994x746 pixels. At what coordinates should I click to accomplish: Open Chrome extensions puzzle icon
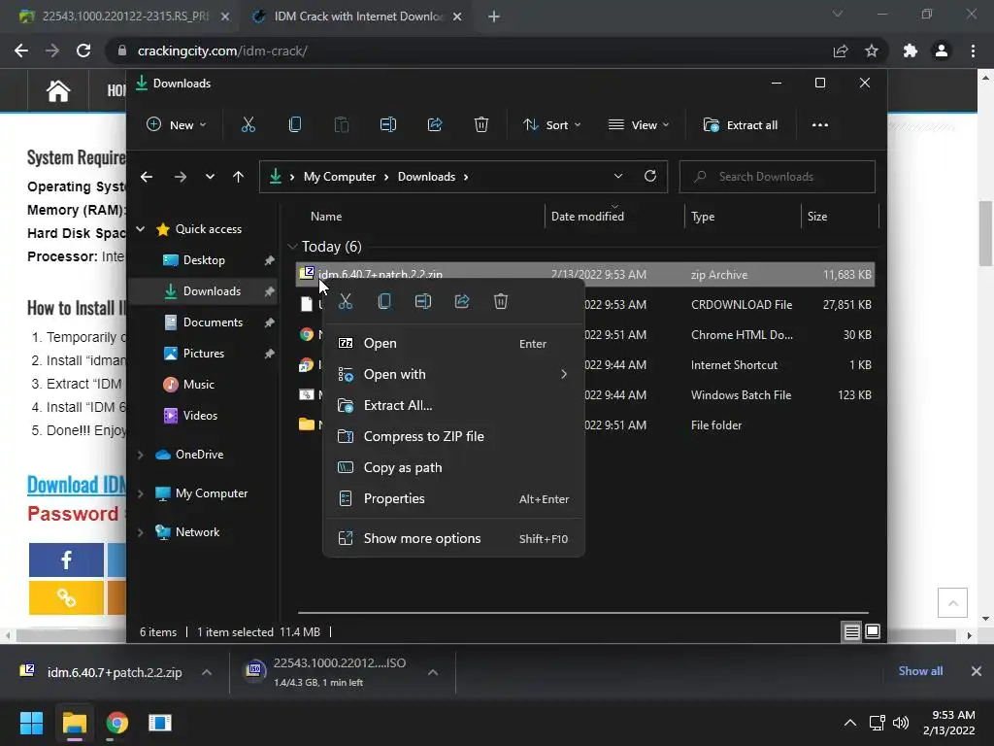[x=911, y=51]
